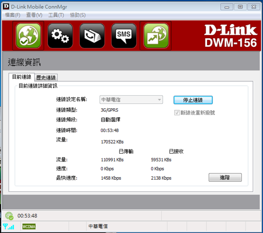Click the 已傳輸 column header
The height and width of the screenshot is (233, 263).
[126, 151]
